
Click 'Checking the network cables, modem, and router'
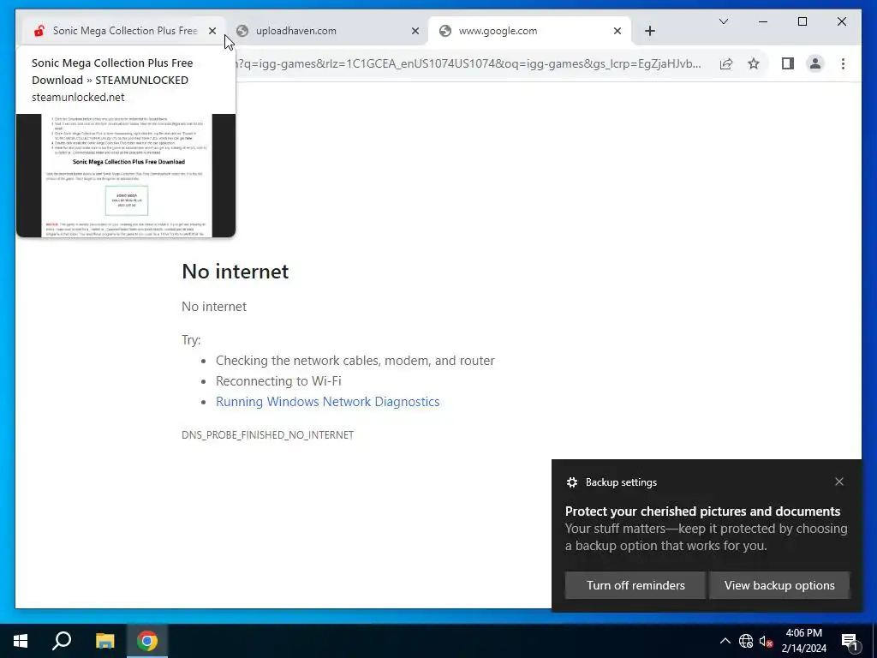point(355,361)
